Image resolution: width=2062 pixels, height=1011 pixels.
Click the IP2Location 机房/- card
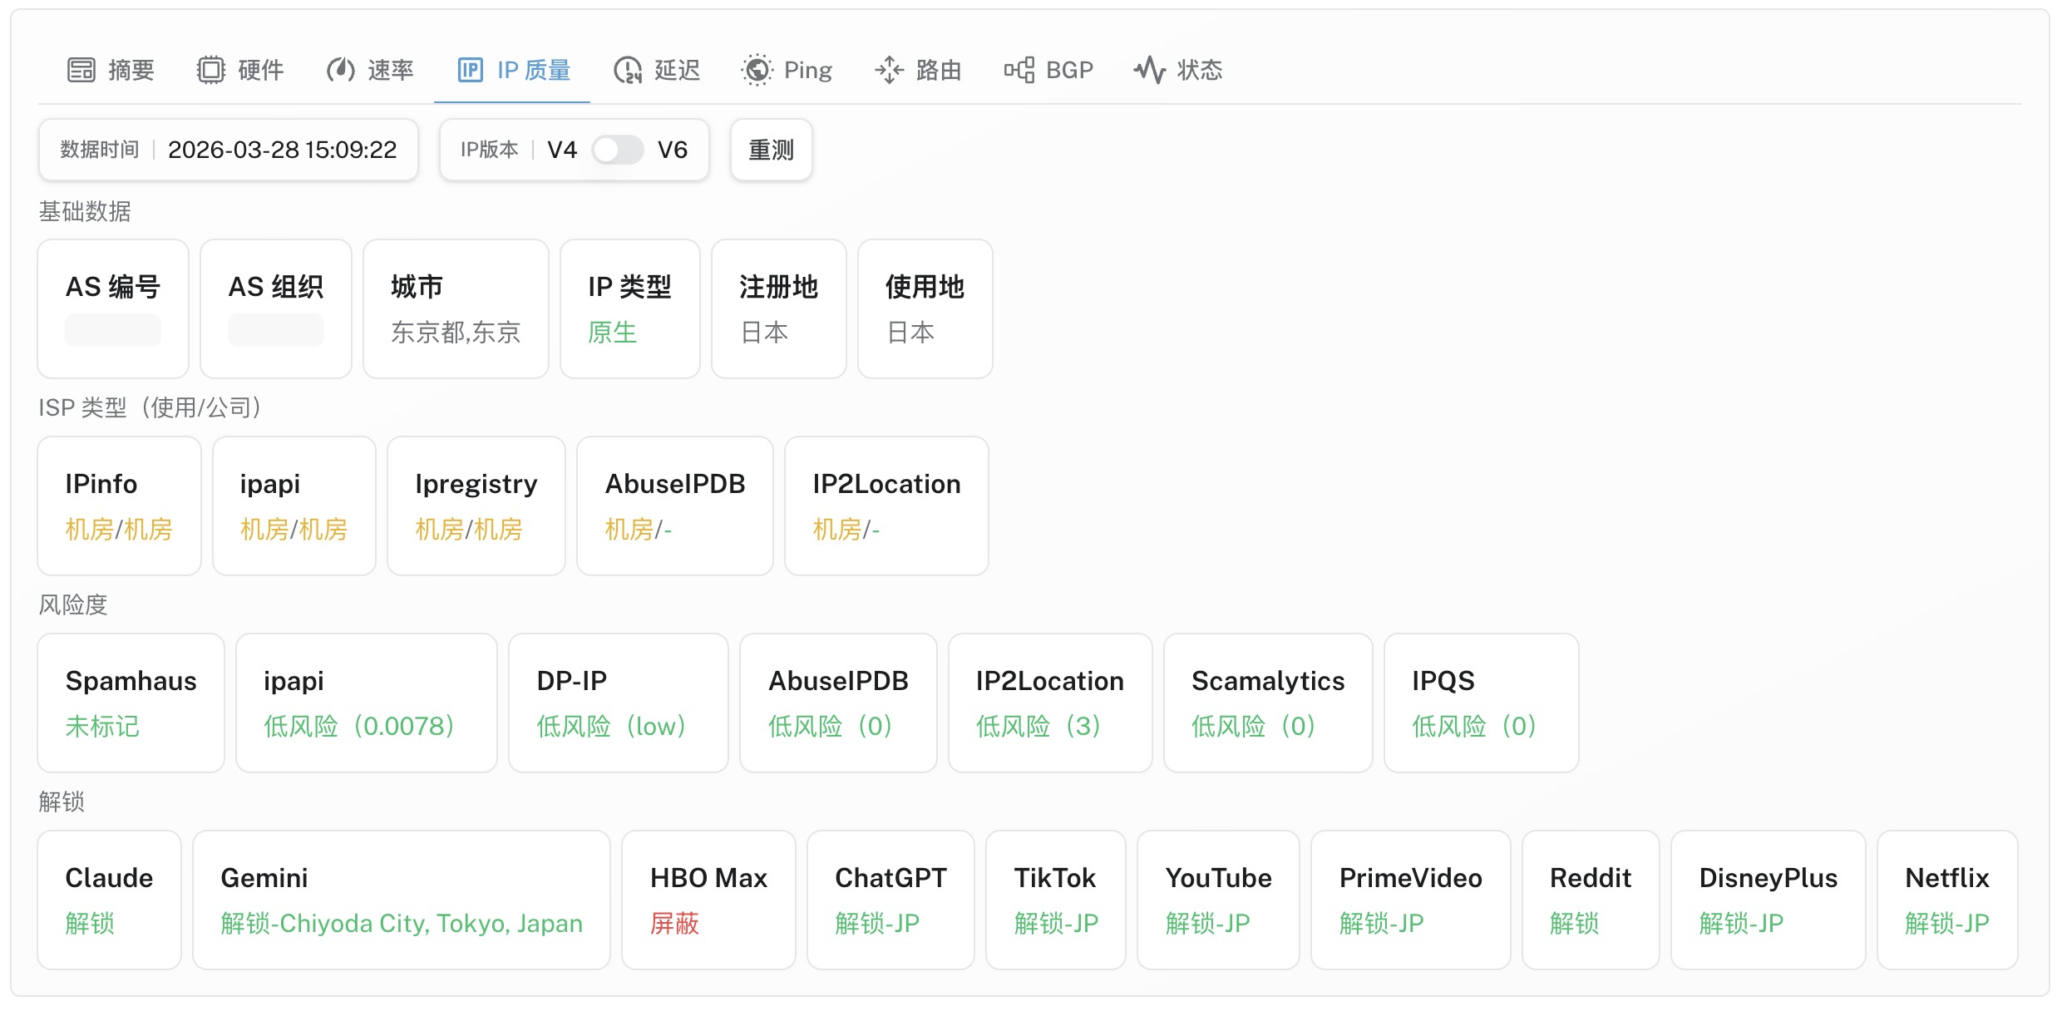tap(886, 506)
